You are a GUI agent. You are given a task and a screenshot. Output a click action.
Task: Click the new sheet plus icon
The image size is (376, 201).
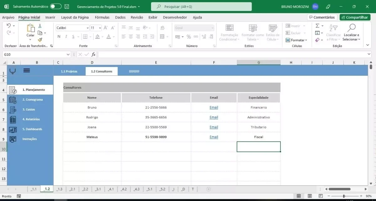click(x=208, y=189)
